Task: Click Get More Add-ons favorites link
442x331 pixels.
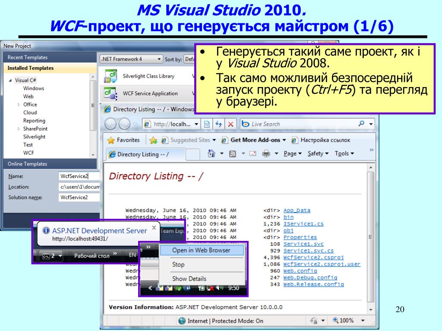Action: coord(253,140)
